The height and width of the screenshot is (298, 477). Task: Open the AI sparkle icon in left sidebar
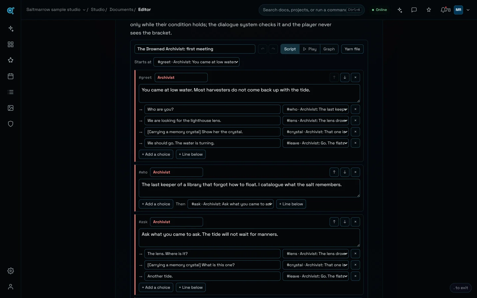coord(11,28)
